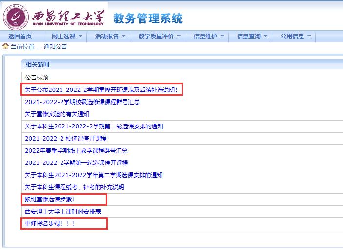The width and height of the screenshot is (343, 251).
Task: Open 2021-2022-2 校选课停开课程 link
Action: [65, 138]
